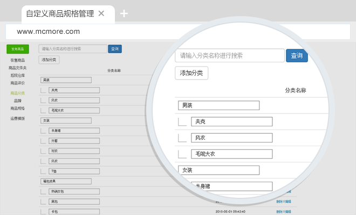This screenshot has height=215, width=356.
Task: Select the 卡包 subcategory field
Action: pyautogui.click(x=73, y=211)
